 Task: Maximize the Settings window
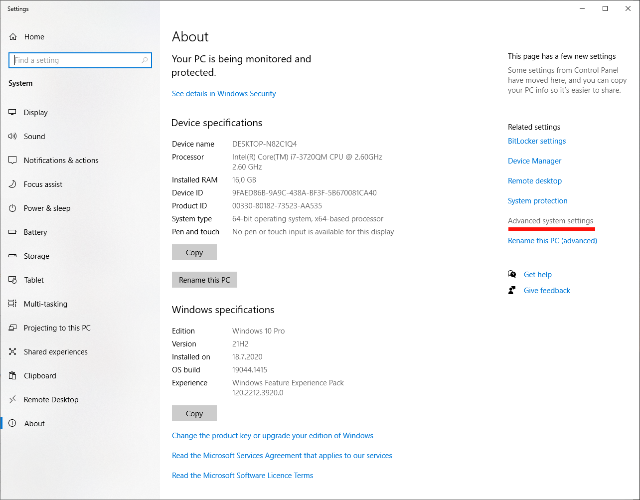pos(605,8)
